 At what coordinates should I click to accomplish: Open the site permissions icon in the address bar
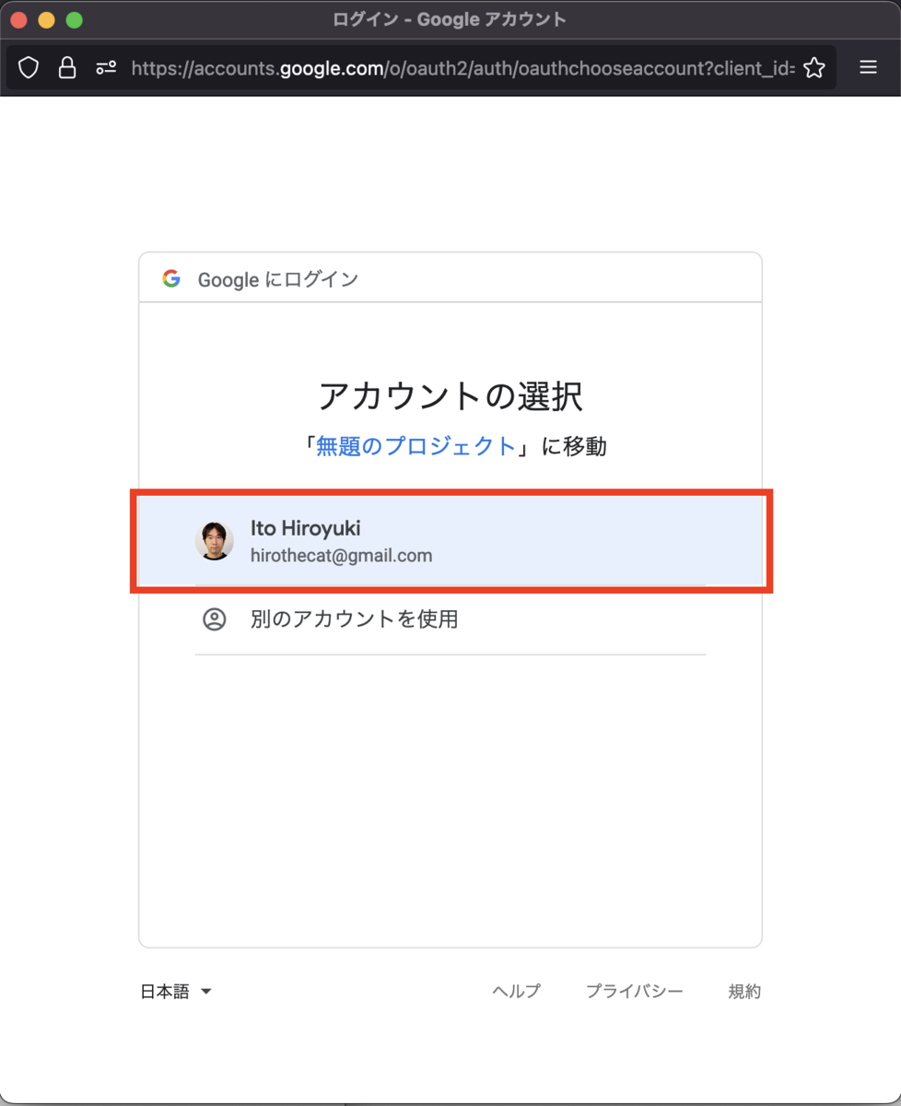pyautogui.click(x=106, y=67)
